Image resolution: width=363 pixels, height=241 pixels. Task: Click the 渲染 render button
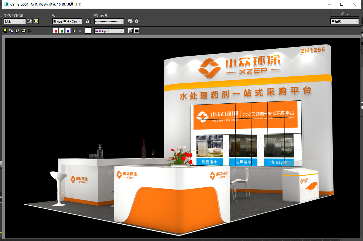(344, 13)
